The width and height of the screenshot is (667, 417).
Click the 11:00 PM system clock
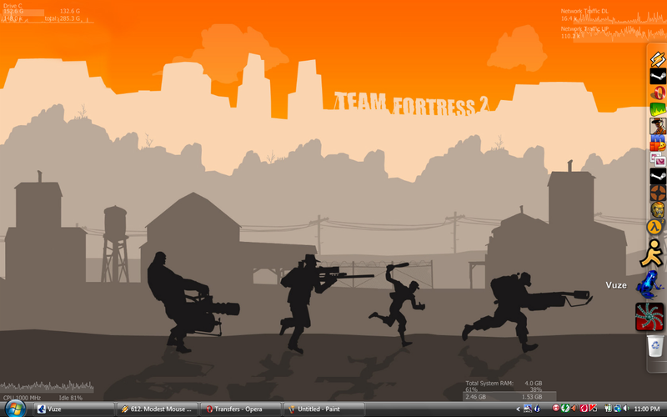[647, 409]
